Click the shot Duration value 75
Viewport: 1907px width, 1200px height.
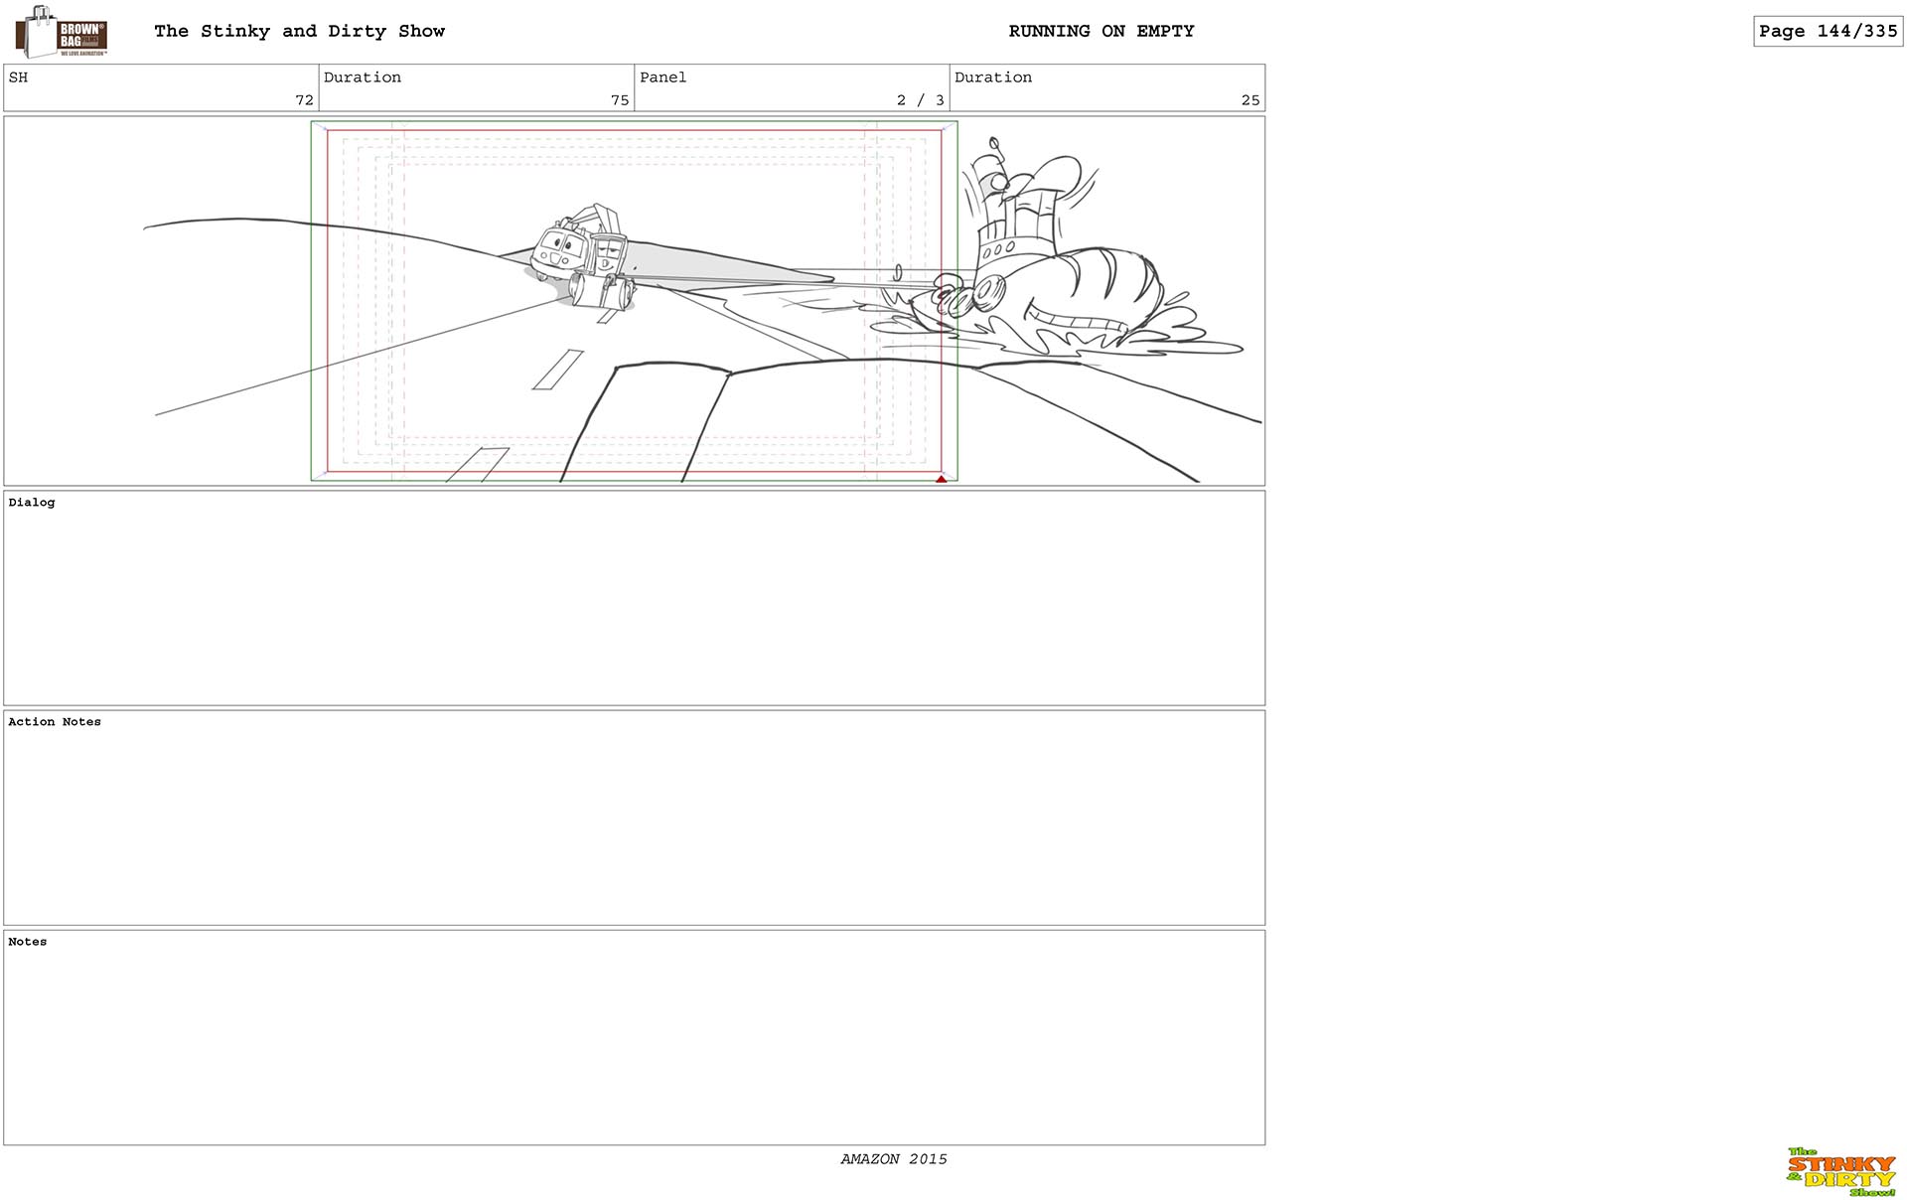pos(620,100)
